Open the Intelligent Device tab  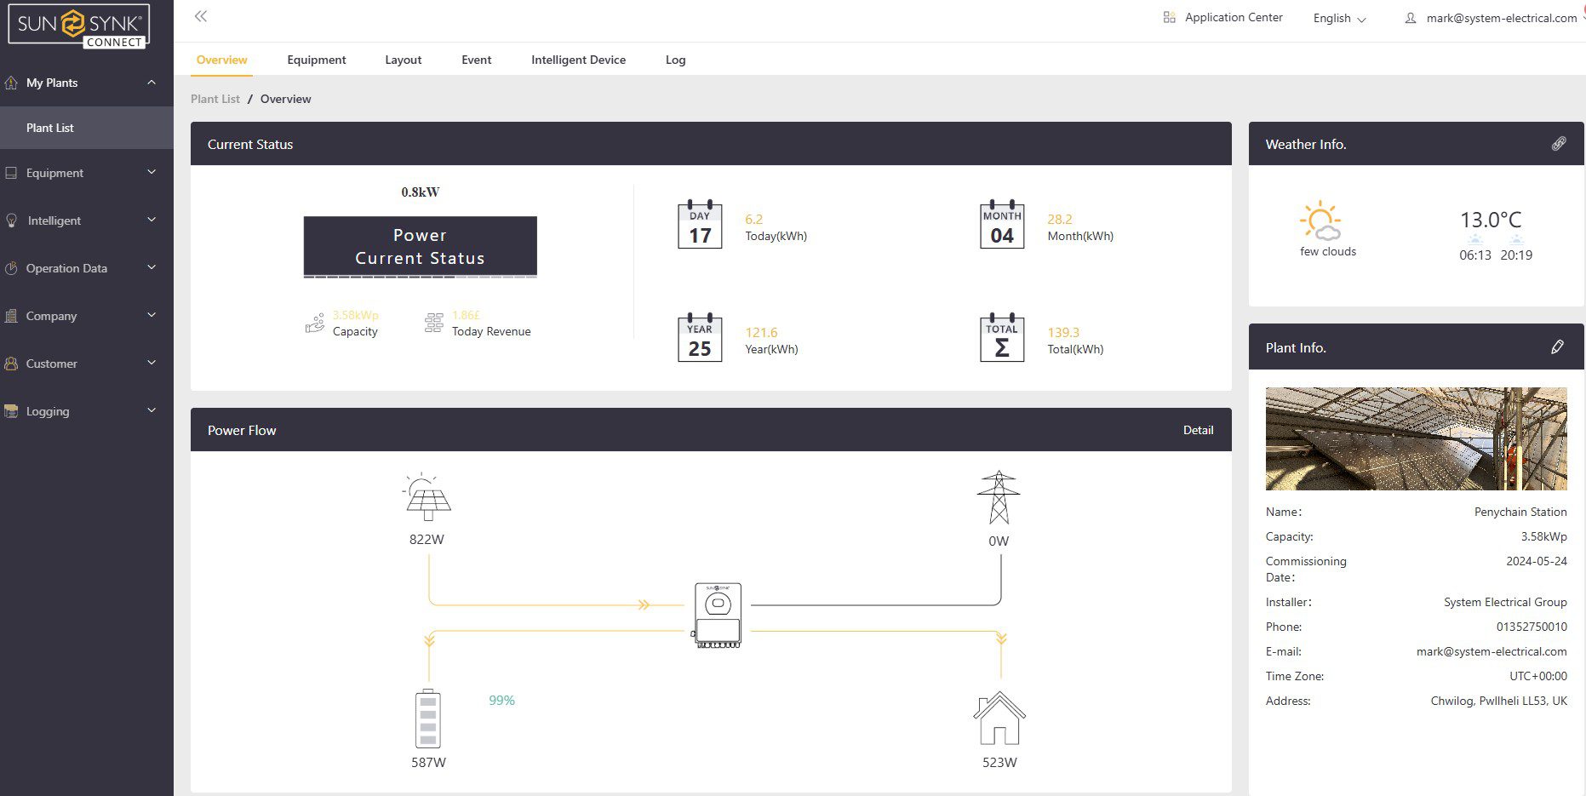578,60
